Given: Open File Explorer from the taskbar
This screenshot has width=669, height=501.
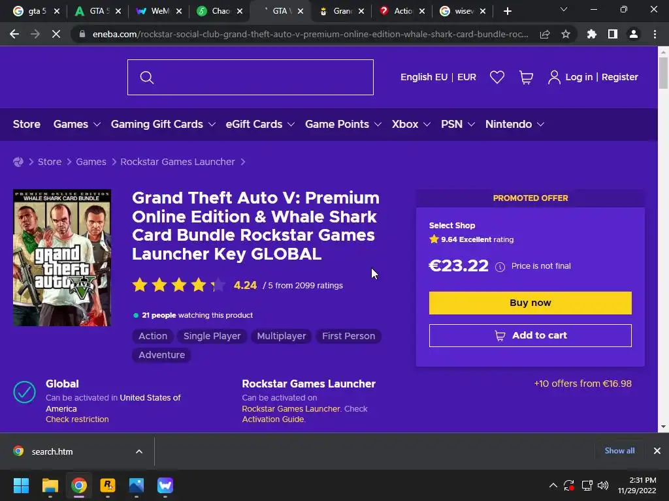Looking at the screenshot, I should (x=50, y=485).
